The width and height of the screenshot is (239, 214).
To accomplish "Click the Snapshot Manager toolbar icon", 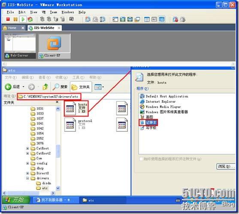I will coord(103,19).
